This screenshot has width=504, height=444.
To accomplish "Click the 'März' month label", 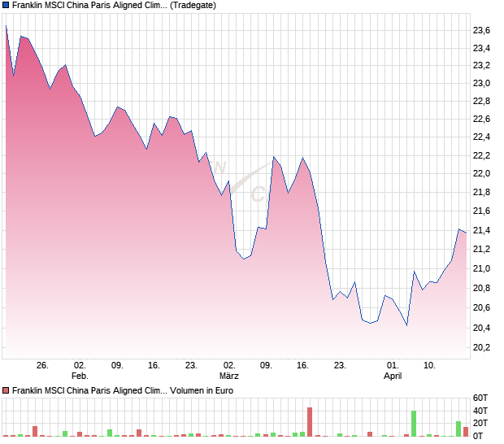I will pos(229,376).
